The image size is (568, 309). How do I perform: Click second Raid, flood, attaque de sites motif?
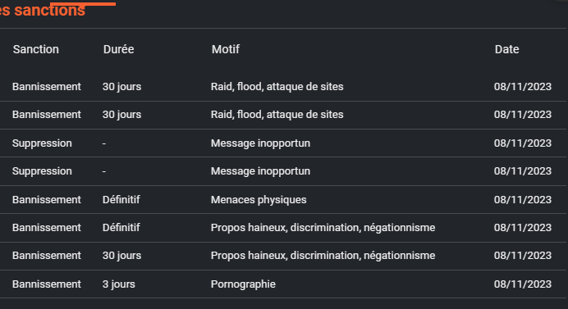click(277, 114)
